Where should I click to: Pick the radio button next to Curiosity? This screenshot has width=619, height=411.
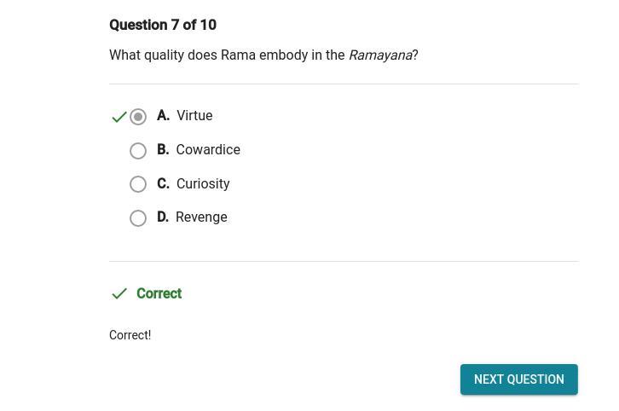(x=138, y=184)
